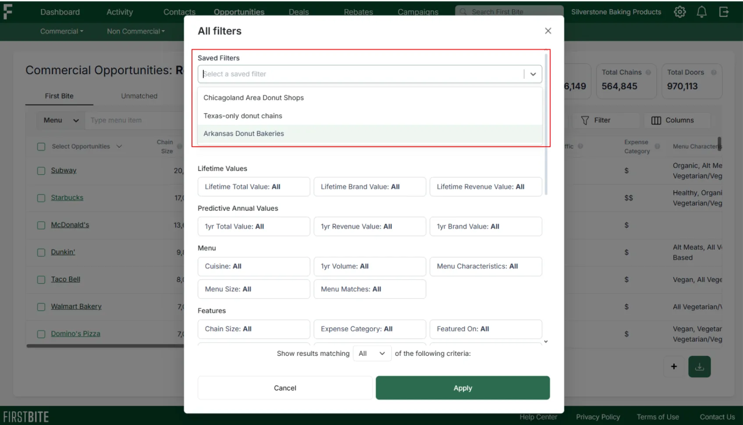Open Lifetime Brand Value filter
Viewport: 743px width, 425px height.
pyautogui.click(x=370, y=187)
